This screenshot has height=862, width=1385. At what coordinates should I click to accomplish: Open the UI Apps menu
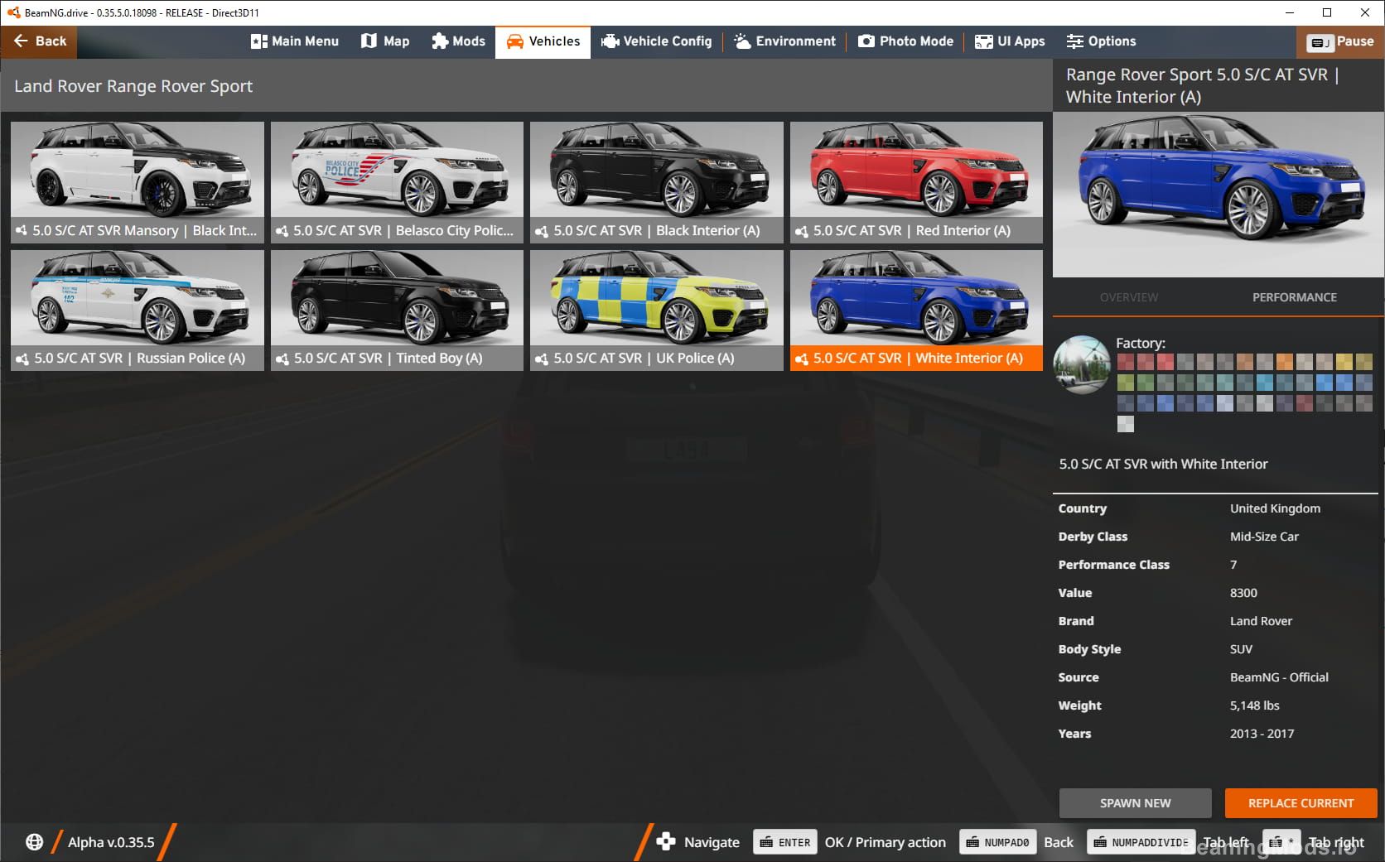(x=1010, y=41)
